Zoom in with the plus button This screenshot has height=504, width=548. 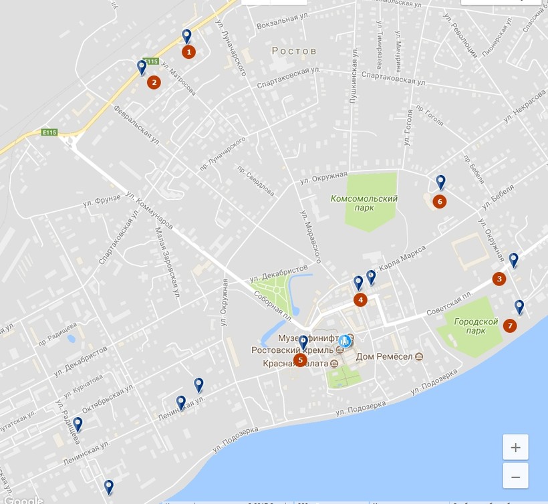tap(515, 447)
